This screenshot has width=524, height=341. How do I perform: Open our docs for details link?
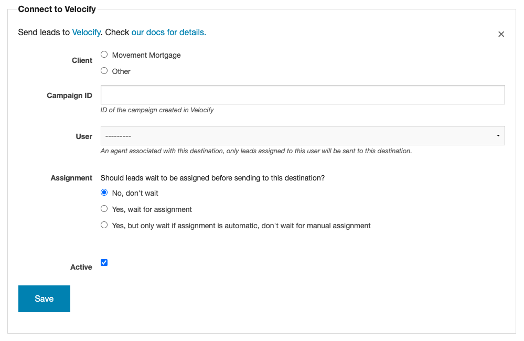pyautogui.click(x=169, y=33)
